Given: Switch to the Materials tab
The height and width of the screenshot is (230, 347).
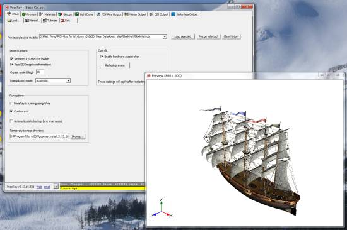Looking at the screenshot, I should coord(47,14).
